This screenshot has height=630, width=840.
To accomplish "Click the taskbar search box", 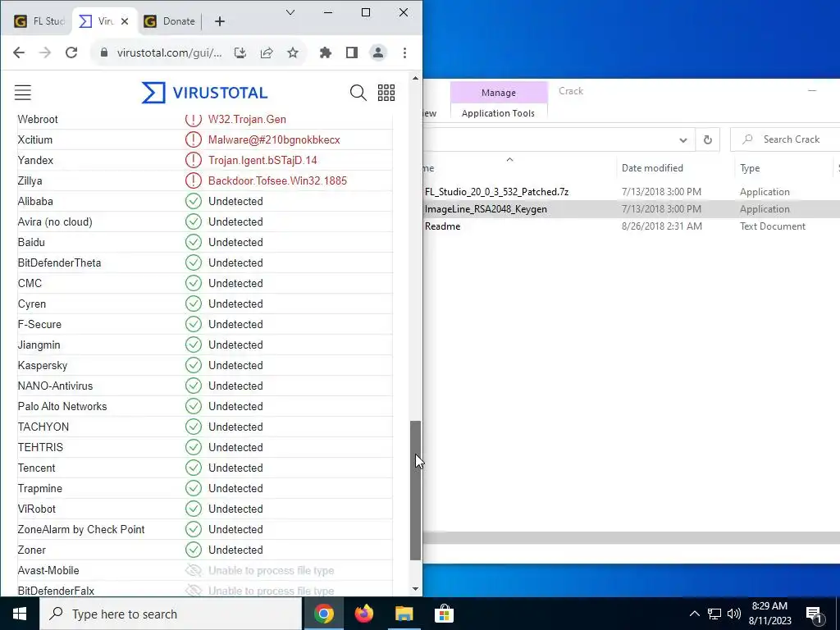I will tap(171, 614).
